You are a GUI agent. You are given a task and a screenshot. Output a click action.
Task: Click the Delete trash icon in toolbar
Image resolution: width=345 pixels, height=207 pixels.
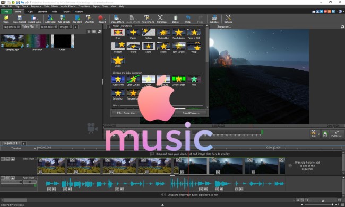tap(175, 19)
